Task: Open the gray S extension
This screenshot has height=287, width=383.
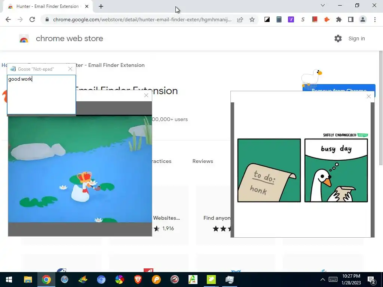Action: tap(303, 19)
